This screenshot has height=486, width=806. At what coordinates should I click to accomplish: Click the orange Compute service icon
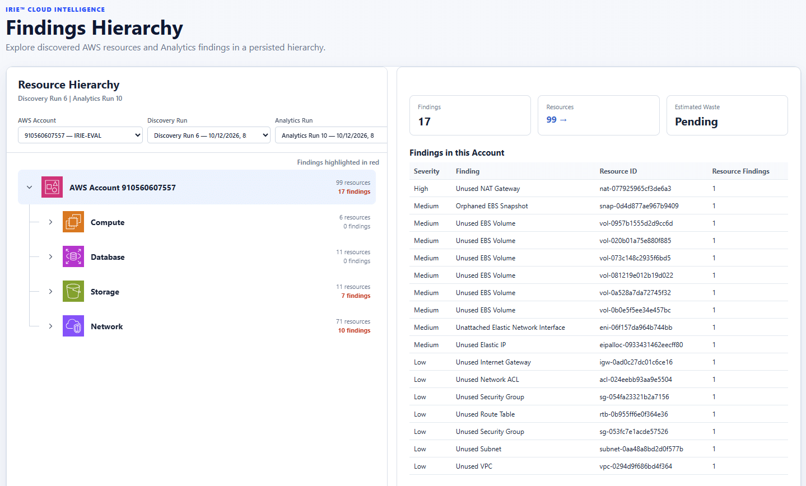pos(73,222)
